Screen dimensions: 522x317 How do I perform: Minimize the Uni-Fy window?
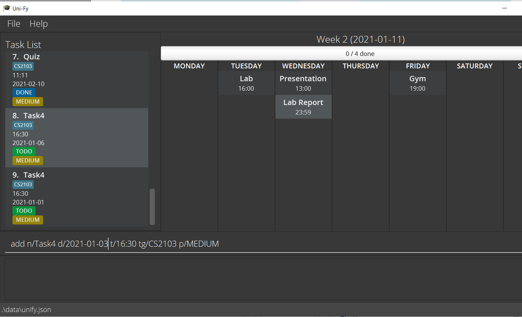[x=505, y=8]
